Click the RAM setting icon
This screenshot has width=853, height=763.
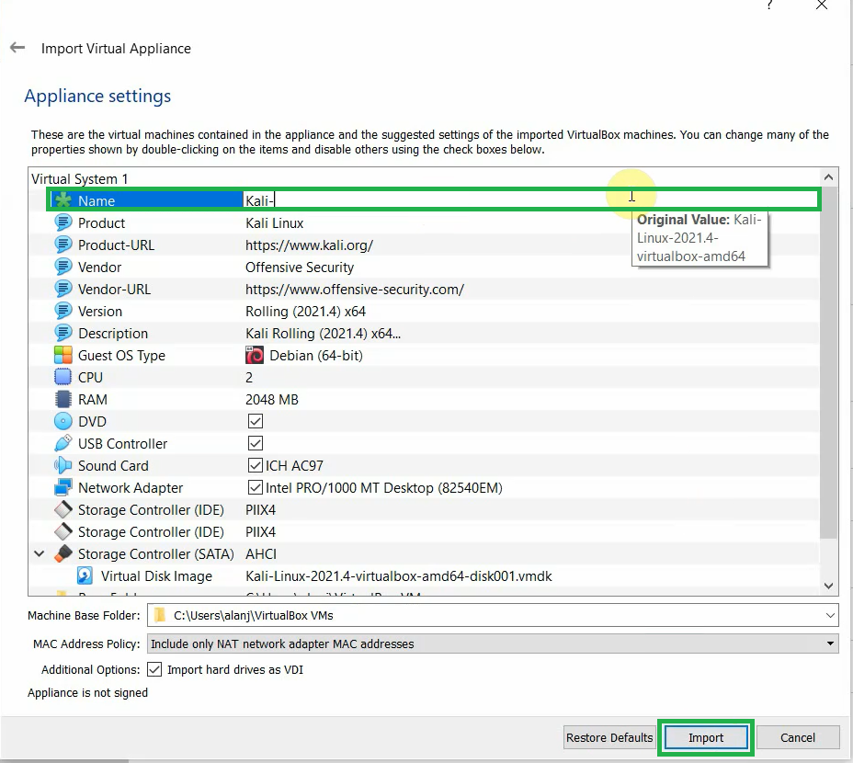pyautogui.click(x=62, y=399)
